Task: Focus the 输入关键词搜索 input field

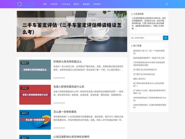Action: tap(146, 38)
